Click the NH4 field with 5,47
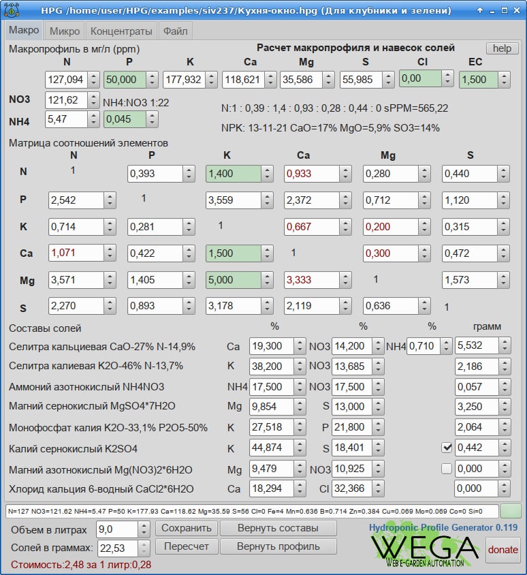Viewport: 527px width, 575px height. click(x=66, y=119)
